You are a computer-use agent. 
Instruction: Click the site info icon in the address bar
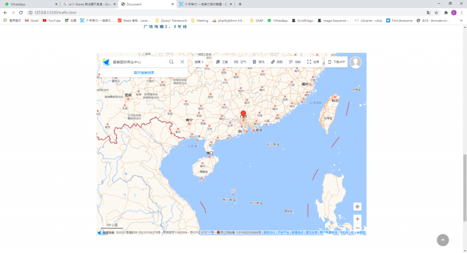coord(31,12)
